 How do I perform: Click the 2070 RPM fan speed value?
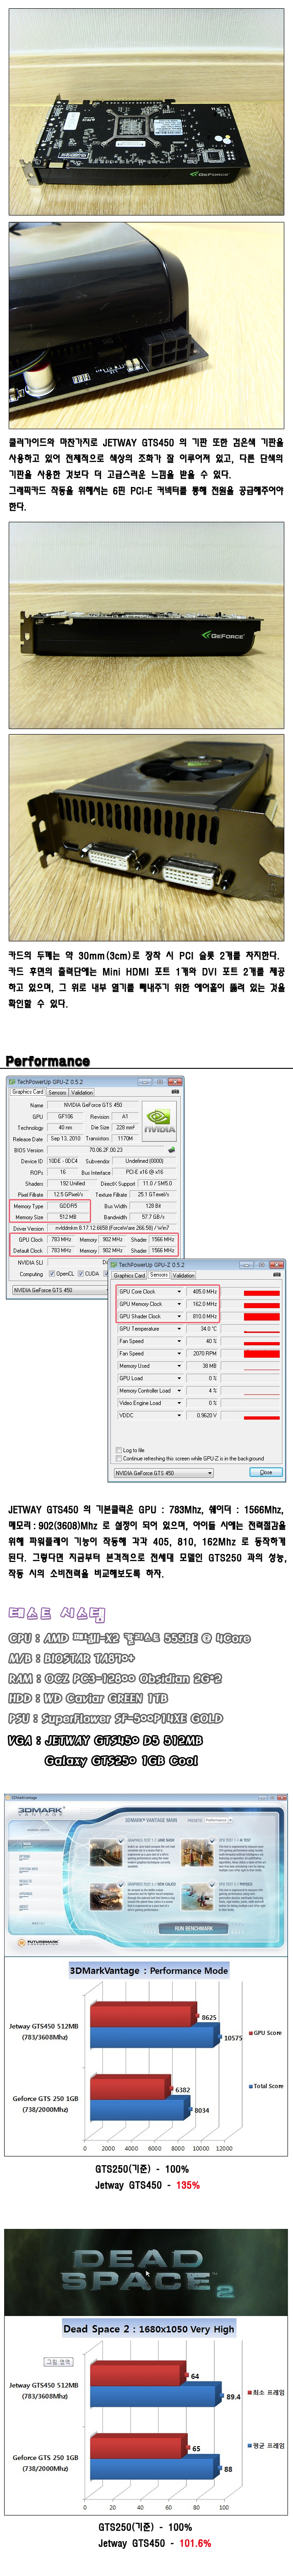pyautogui.click(x=205, y=1353)
